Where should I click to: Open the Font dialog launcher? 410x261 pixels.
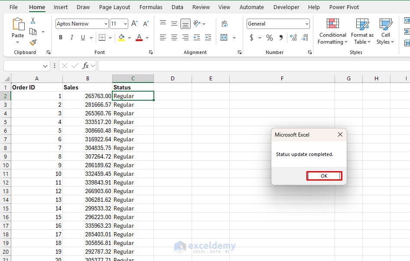151,52
